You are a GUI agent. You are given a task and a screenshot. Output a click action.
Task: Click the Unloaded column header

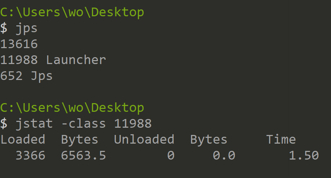pos(144,140)
